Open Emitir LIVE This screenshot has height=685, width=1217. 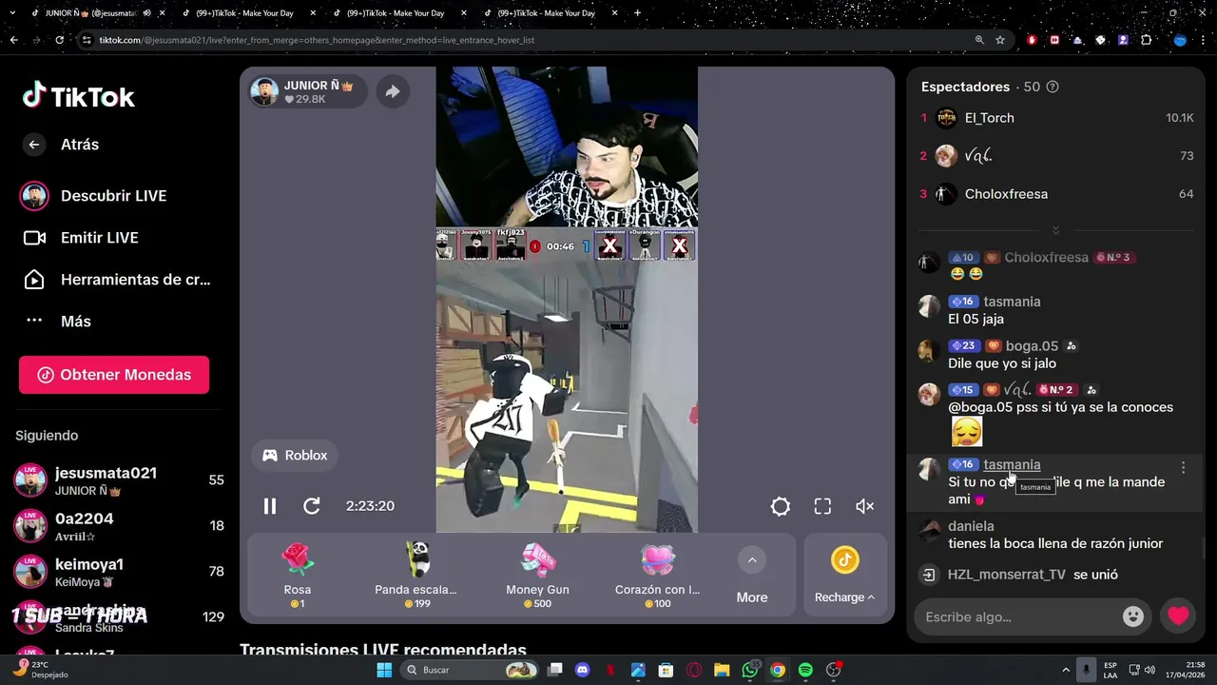tap(82, 238)
